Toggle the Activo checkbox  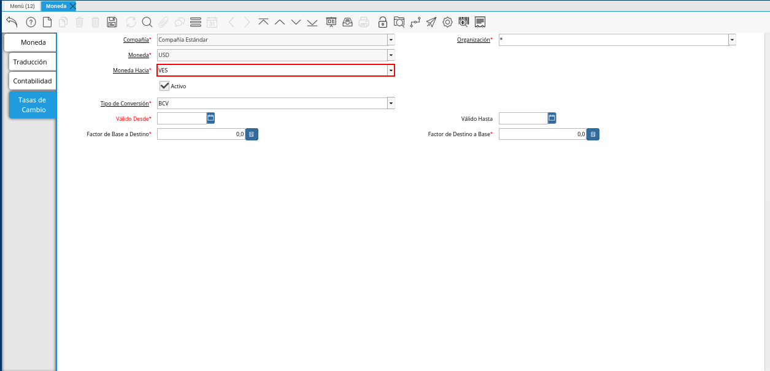point(164,86)
